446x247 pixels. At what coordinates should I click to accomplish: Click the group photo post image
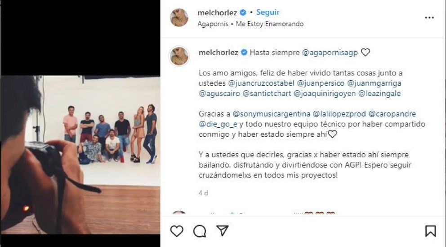pyautogui.click(x=80, y=155)
